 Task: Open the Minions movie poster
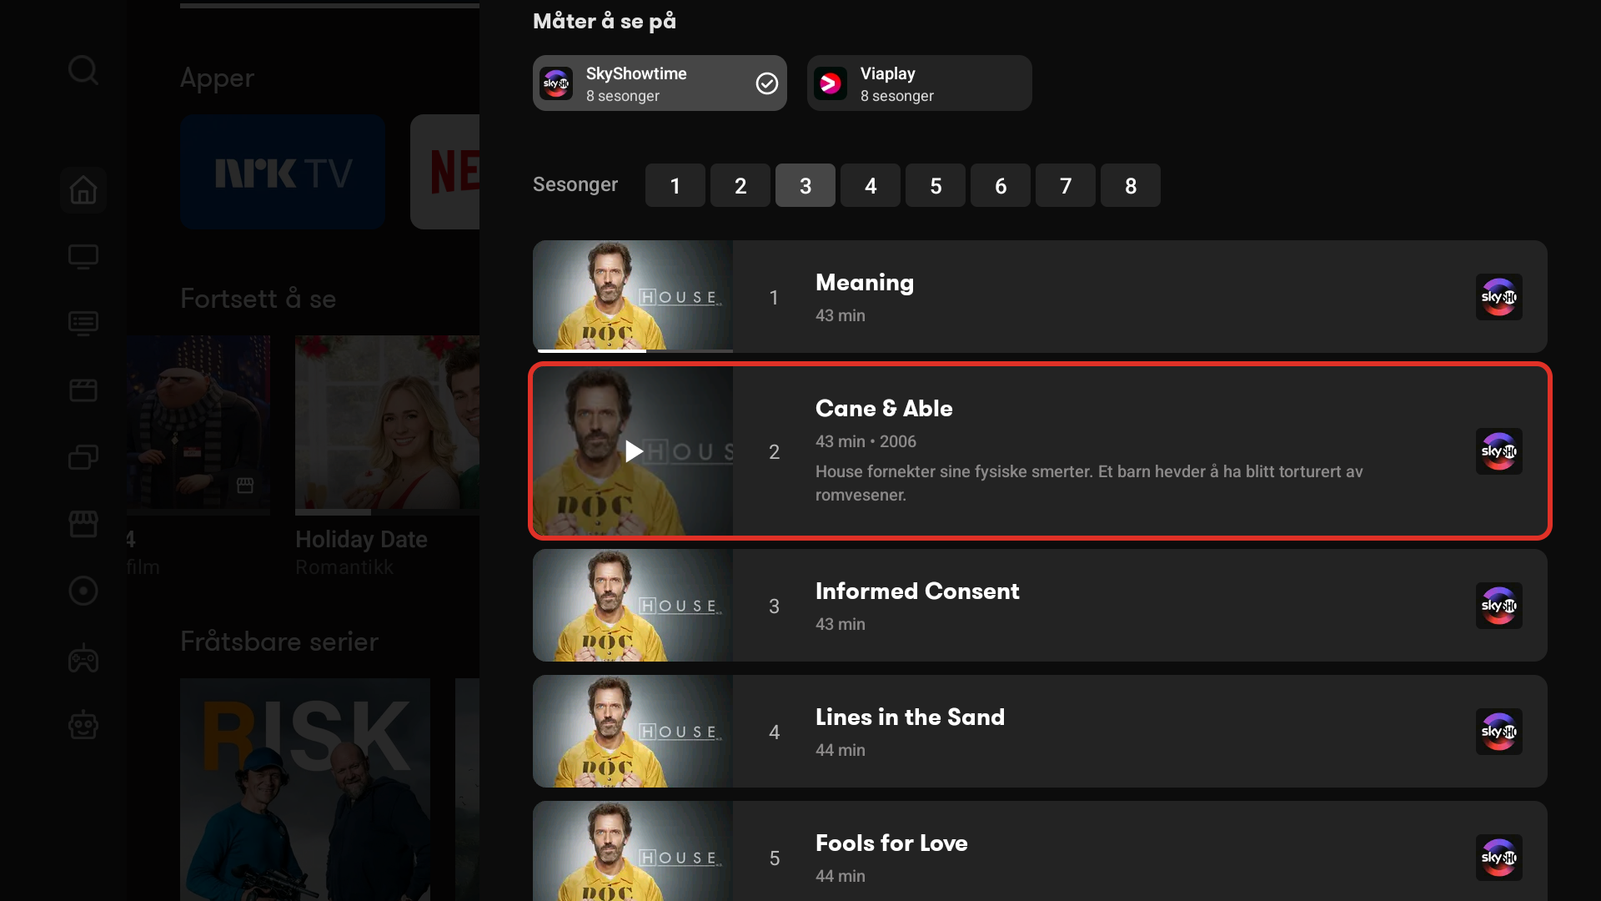198,424
